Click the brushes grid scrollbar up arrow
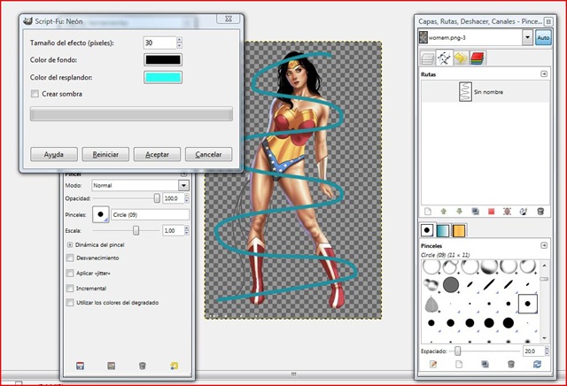Screen dimensions: 567x386 coord(544,266)
